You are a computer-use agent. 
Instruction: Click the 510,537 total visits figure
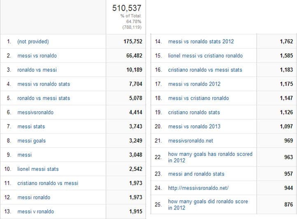[x=127, y=8]
